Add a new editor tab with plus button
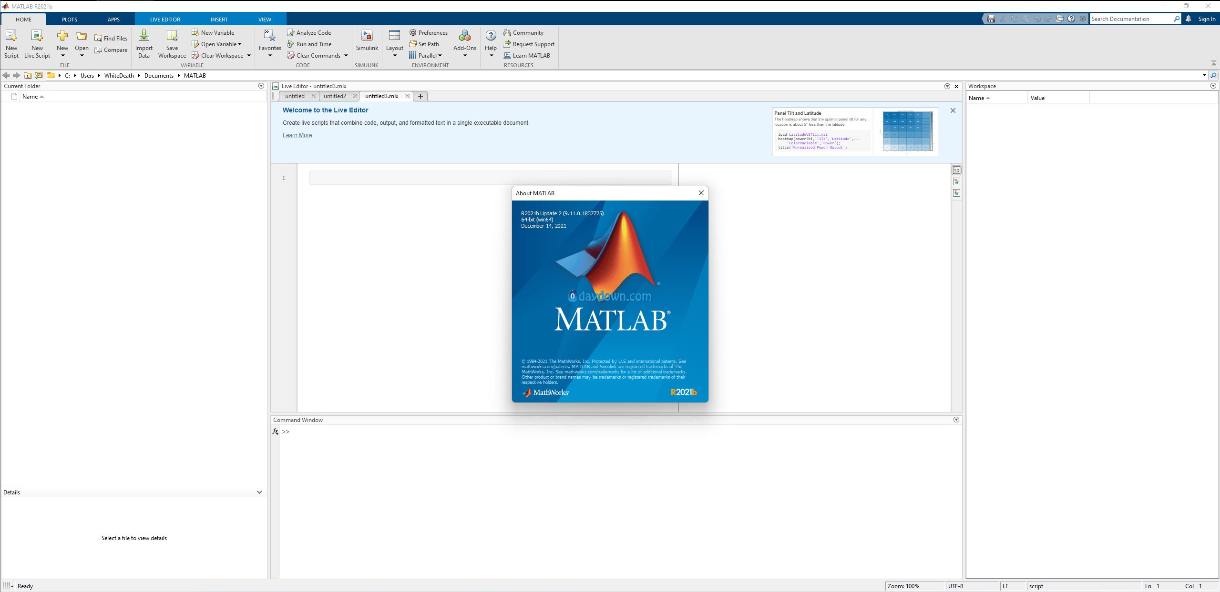The width and height of the screenshot is (1220, 592). coord(420,96)
